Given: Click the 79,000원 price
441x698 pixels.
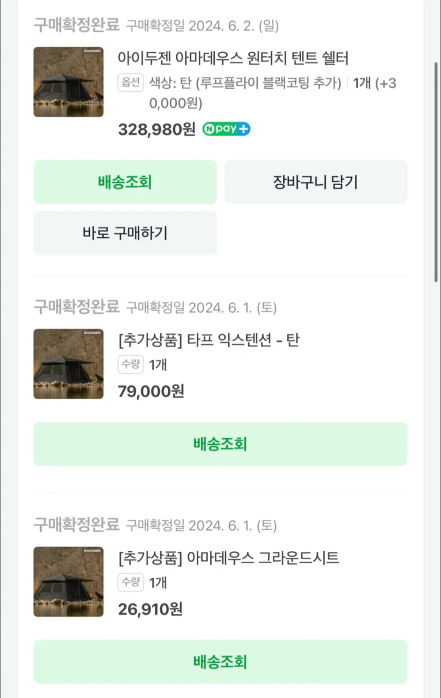Looking at the screenshot, I should [151, 392].
